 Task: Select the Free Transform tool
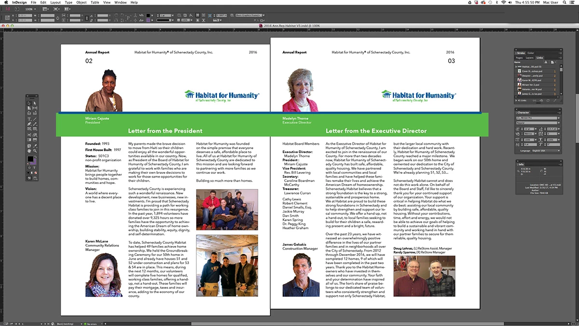[35, 135]
